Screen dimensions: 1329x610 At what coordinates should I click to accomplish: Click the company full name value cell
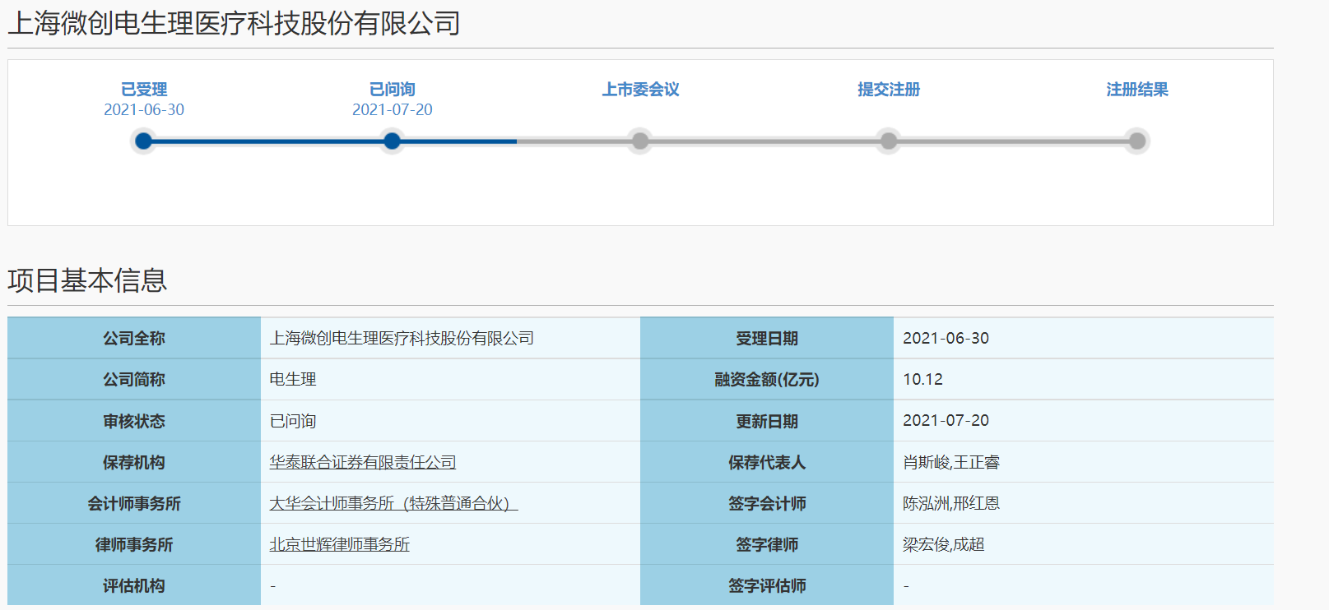point(402,338)
